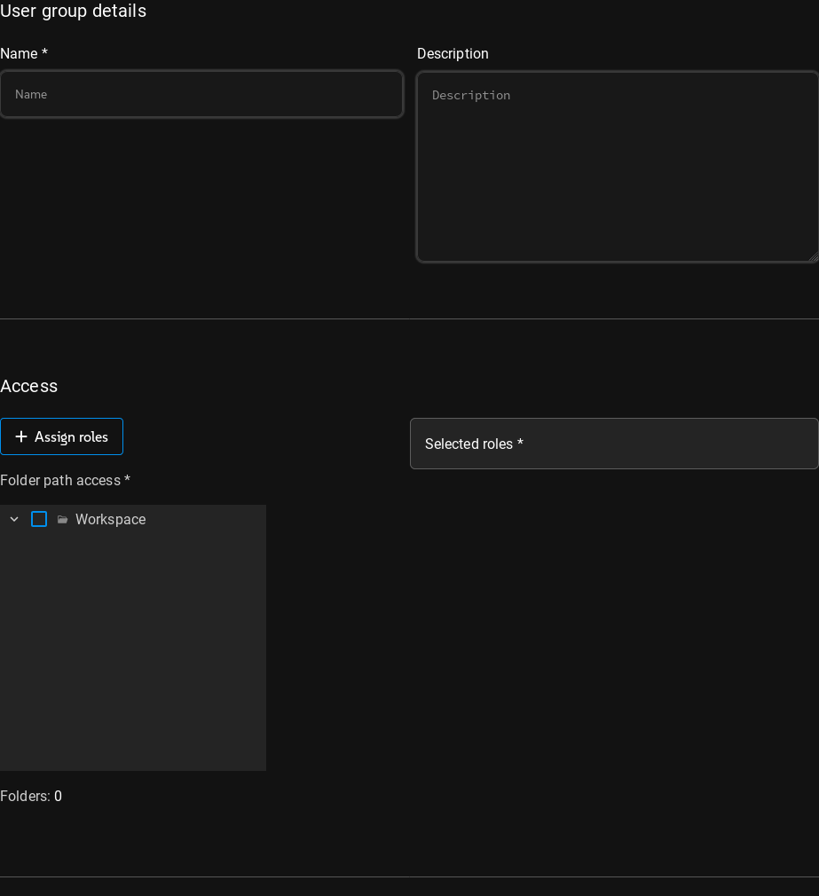
Task: Click empty area in folder tree panel
Action: 133,656
